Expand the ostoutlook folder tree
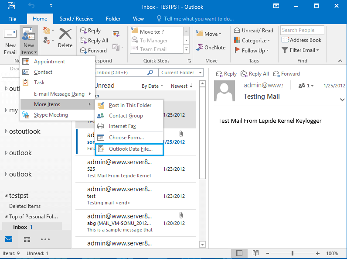The image size is (347, 259). pyautogui.click(x=6, y=131)
